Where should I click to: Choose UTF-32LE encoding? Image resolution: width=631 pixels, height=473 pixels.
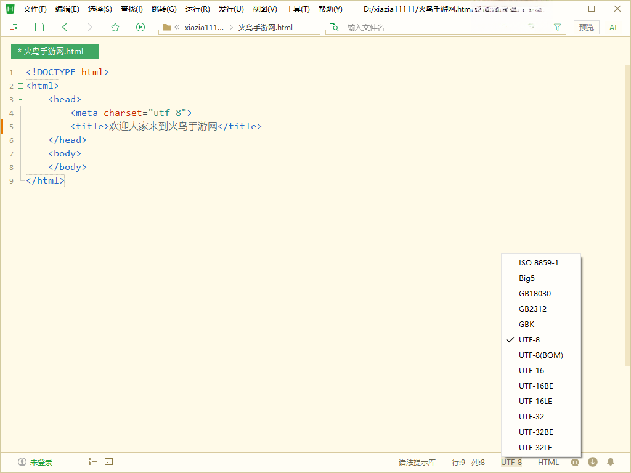pos(541,447)
